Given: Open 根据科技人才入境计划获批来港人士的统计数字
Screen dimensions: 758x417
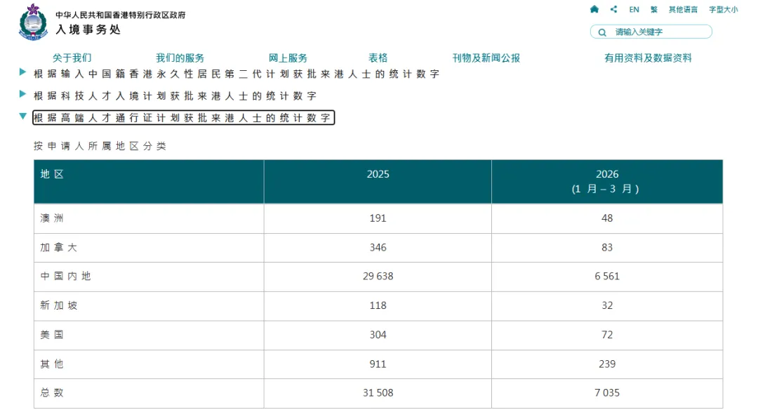Looking at the screenshot, I should (175, 95).
